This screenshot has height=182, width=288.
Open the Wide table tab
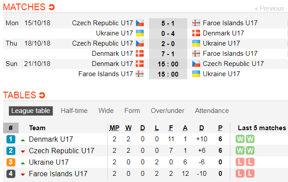106,111
